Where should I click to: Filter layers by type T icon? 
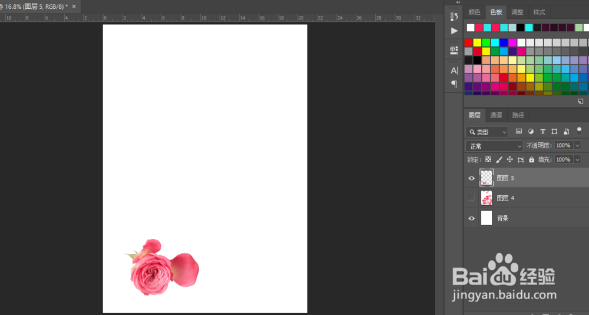542,131
